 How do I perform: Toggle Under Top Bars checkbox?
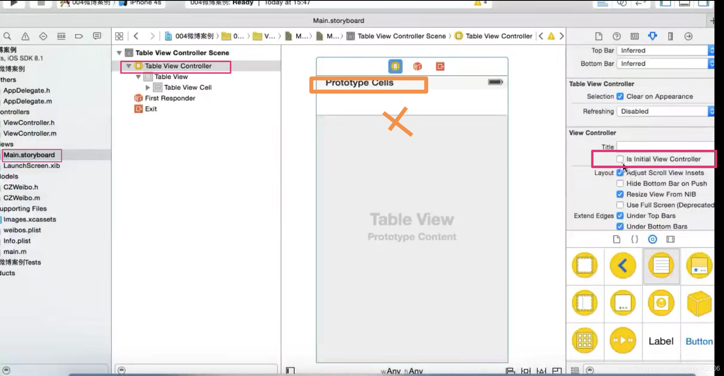click(620, 216)
